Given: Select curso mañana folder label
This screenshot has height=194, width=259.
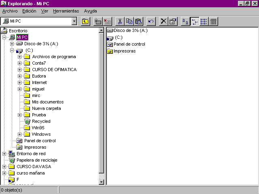Looking at the screenshot, I should tap(31, 173).
